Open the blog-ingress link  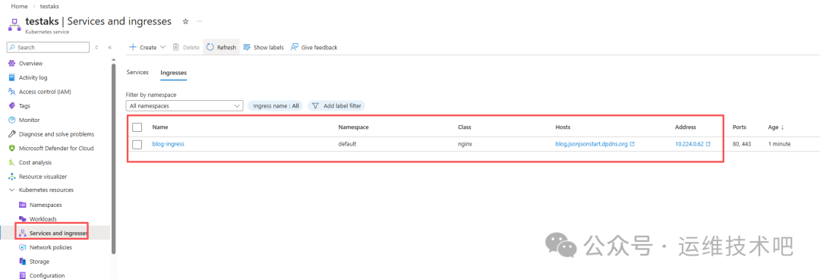click(x=168, y=144)
